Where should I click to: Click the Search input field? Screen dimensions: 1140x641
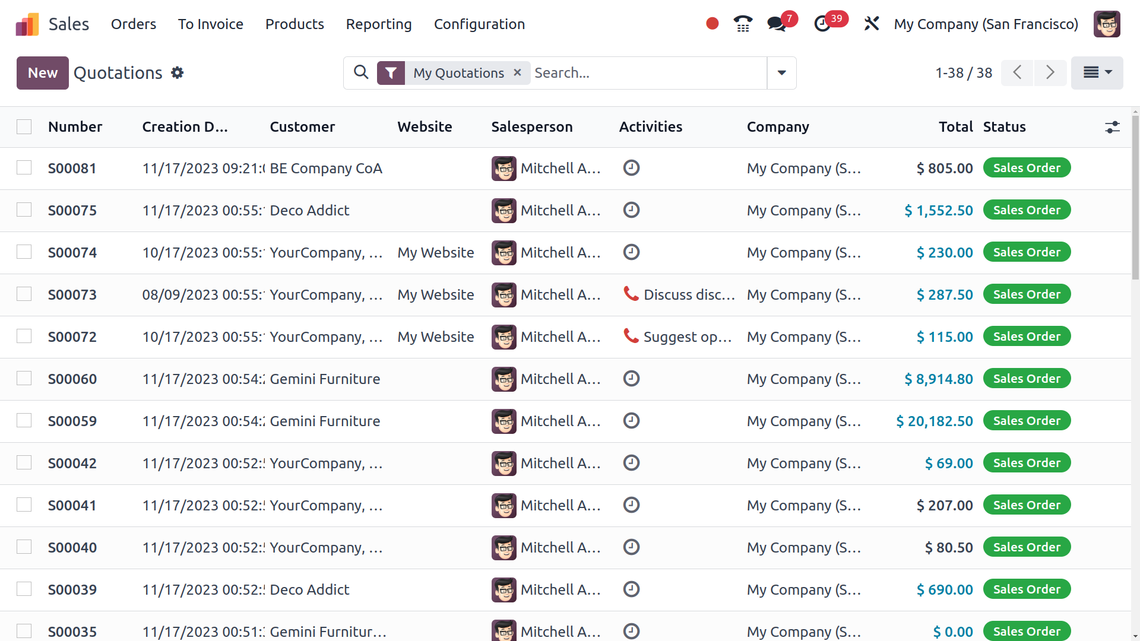click(x=647, y=73)
